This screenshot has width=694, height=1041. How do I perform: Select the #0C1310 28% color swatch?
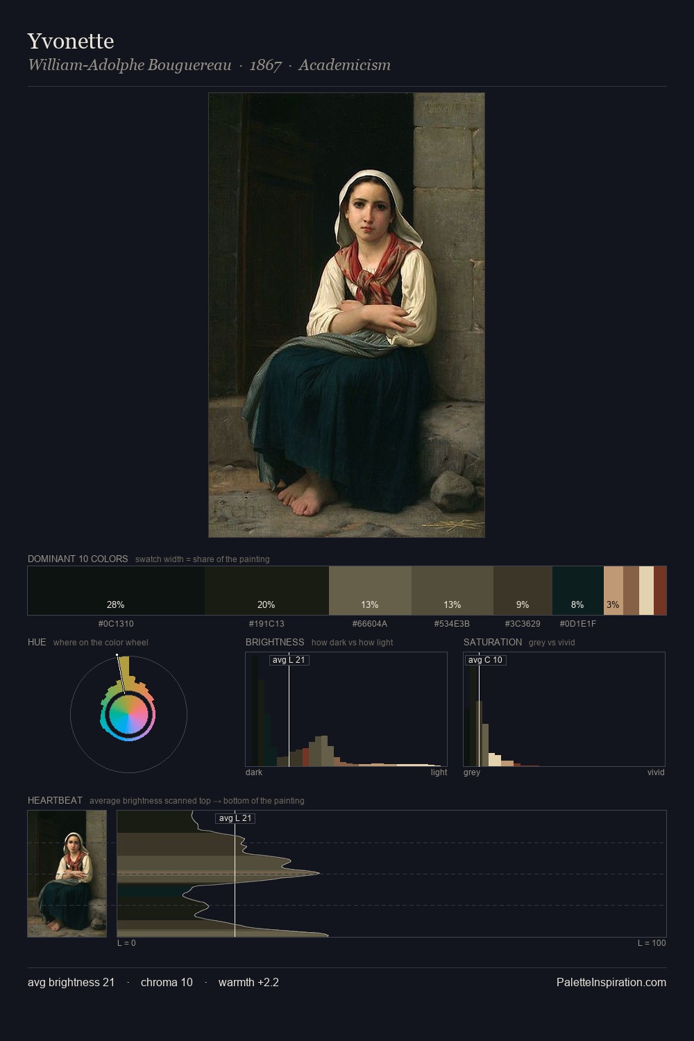[x=116, y=591]
